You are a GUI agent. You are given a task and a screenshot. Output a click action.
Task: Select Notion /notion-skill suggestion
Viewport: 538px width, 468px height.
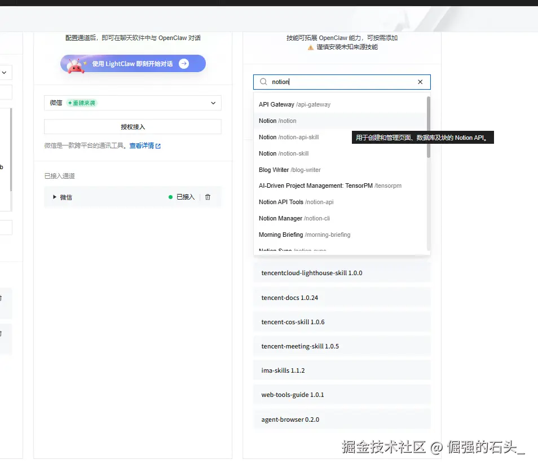[x=341, y=153]
